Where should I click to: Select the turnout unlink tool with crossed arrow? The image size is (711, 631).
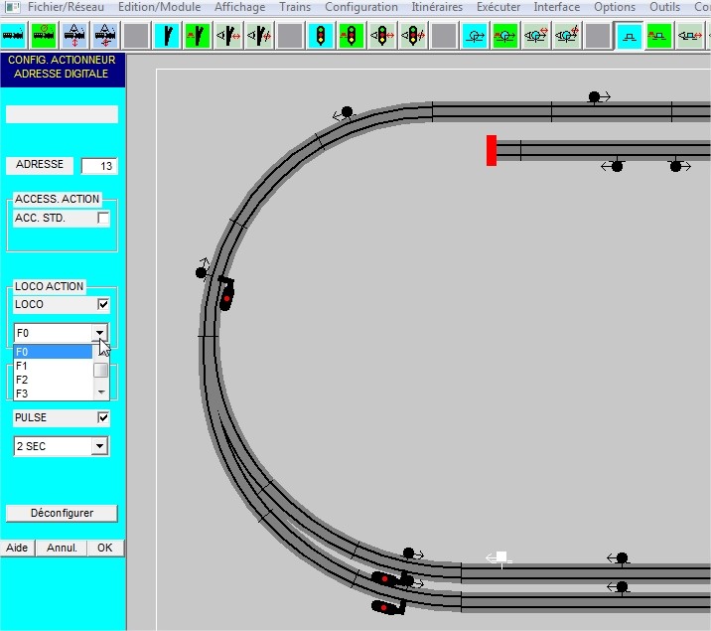coord(259,36)
